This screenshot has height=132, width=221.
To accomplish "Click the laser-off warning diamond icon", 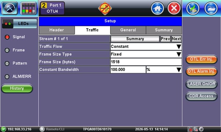I will (x=105, y=8).
